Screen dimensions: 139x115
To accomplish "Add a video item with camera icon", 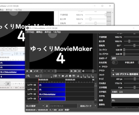I will coord(63,76).
